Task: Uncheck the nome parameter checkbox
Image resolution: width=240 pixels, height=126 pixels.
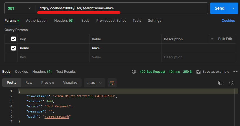Action: point(14,48)
